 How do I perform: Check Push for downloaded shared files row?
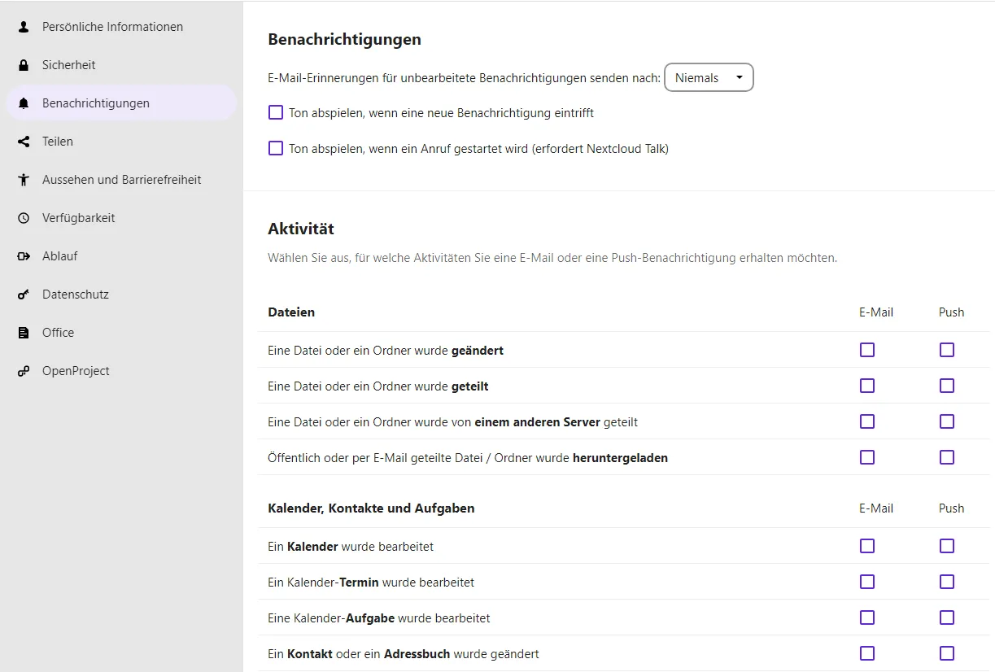click(x=946, y=457)
